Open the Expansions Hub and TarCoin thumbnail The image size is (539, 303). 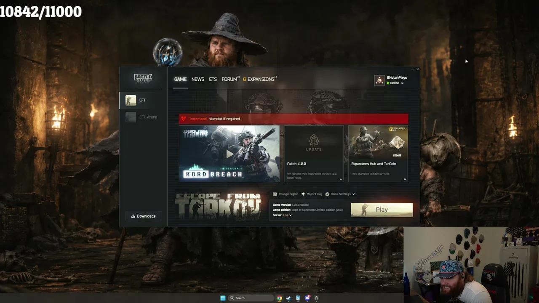378,142
